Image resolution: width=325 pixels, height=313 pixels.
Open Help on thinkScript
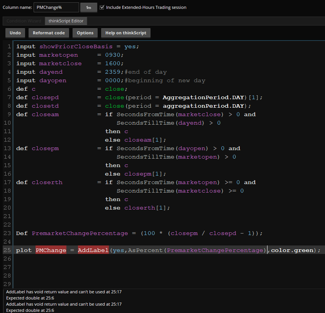(x=126, y=33)
